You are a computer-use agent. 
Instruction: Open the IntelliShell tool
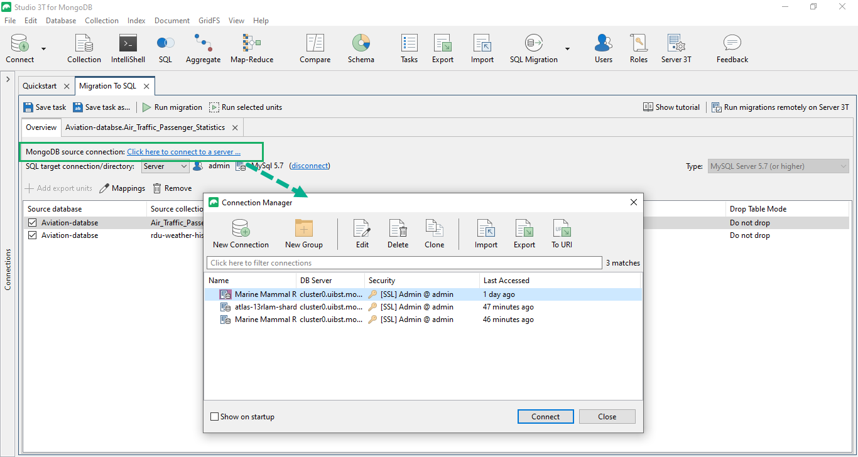click(128, 49)
